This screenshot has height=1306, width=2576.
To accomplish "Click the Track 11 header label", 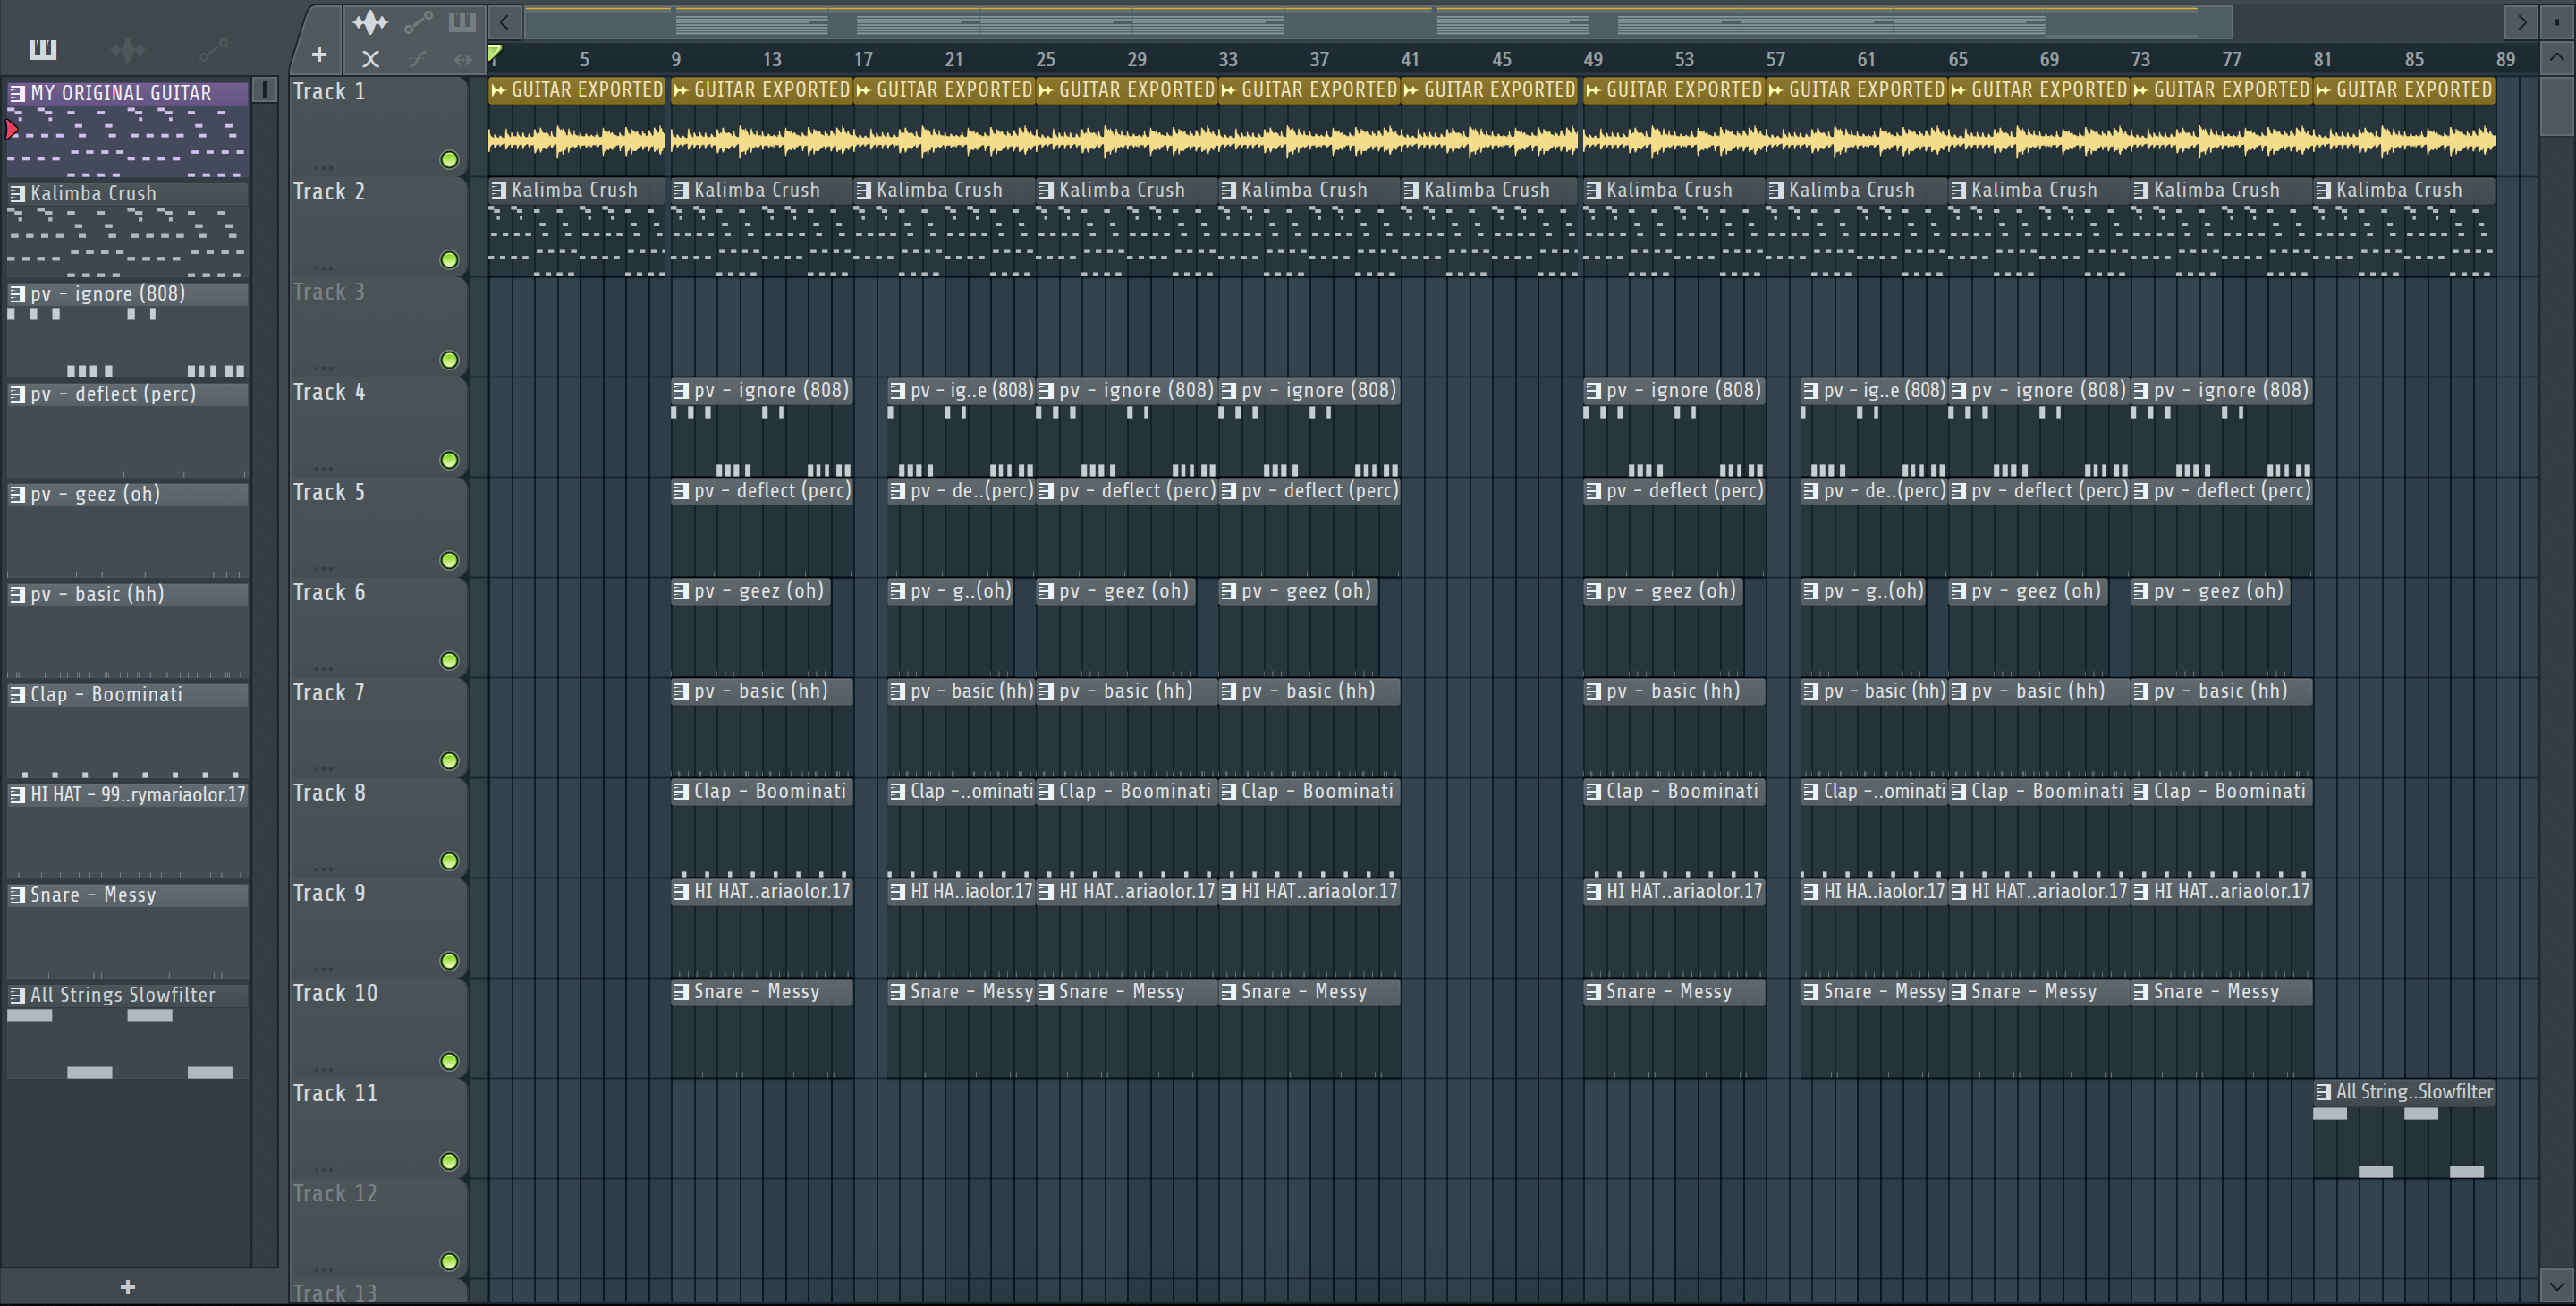I will coord(335,1094).
